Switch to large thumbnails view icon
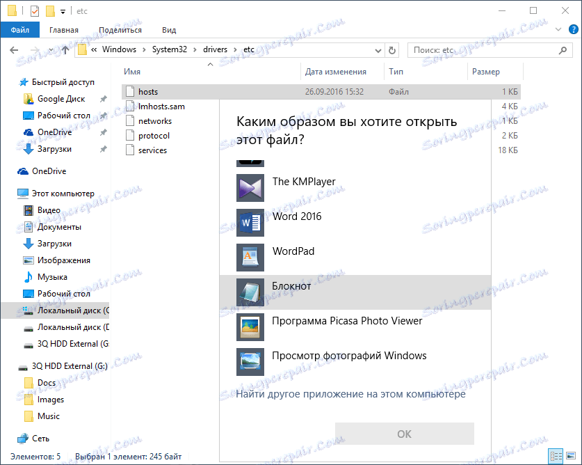The width and height of the screenshot is (582, 465). [x=570, y=456]
